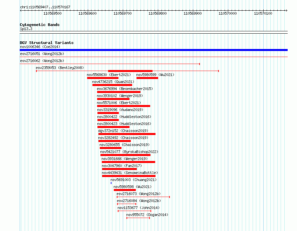Click nsv3931666 (Wenger2019) label
This screenshot has width=297, height=231.
tap(124, 159)
